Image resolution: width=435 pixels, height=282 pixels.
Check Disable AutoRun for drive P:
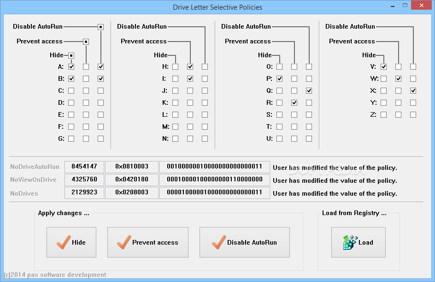coord(309,78)
